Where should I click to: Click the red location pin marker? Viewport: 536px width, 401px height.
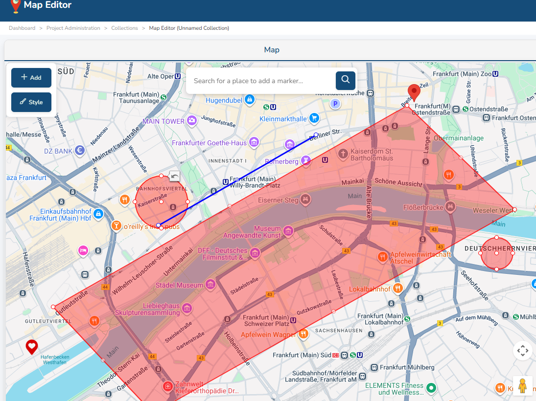(414, 92)
